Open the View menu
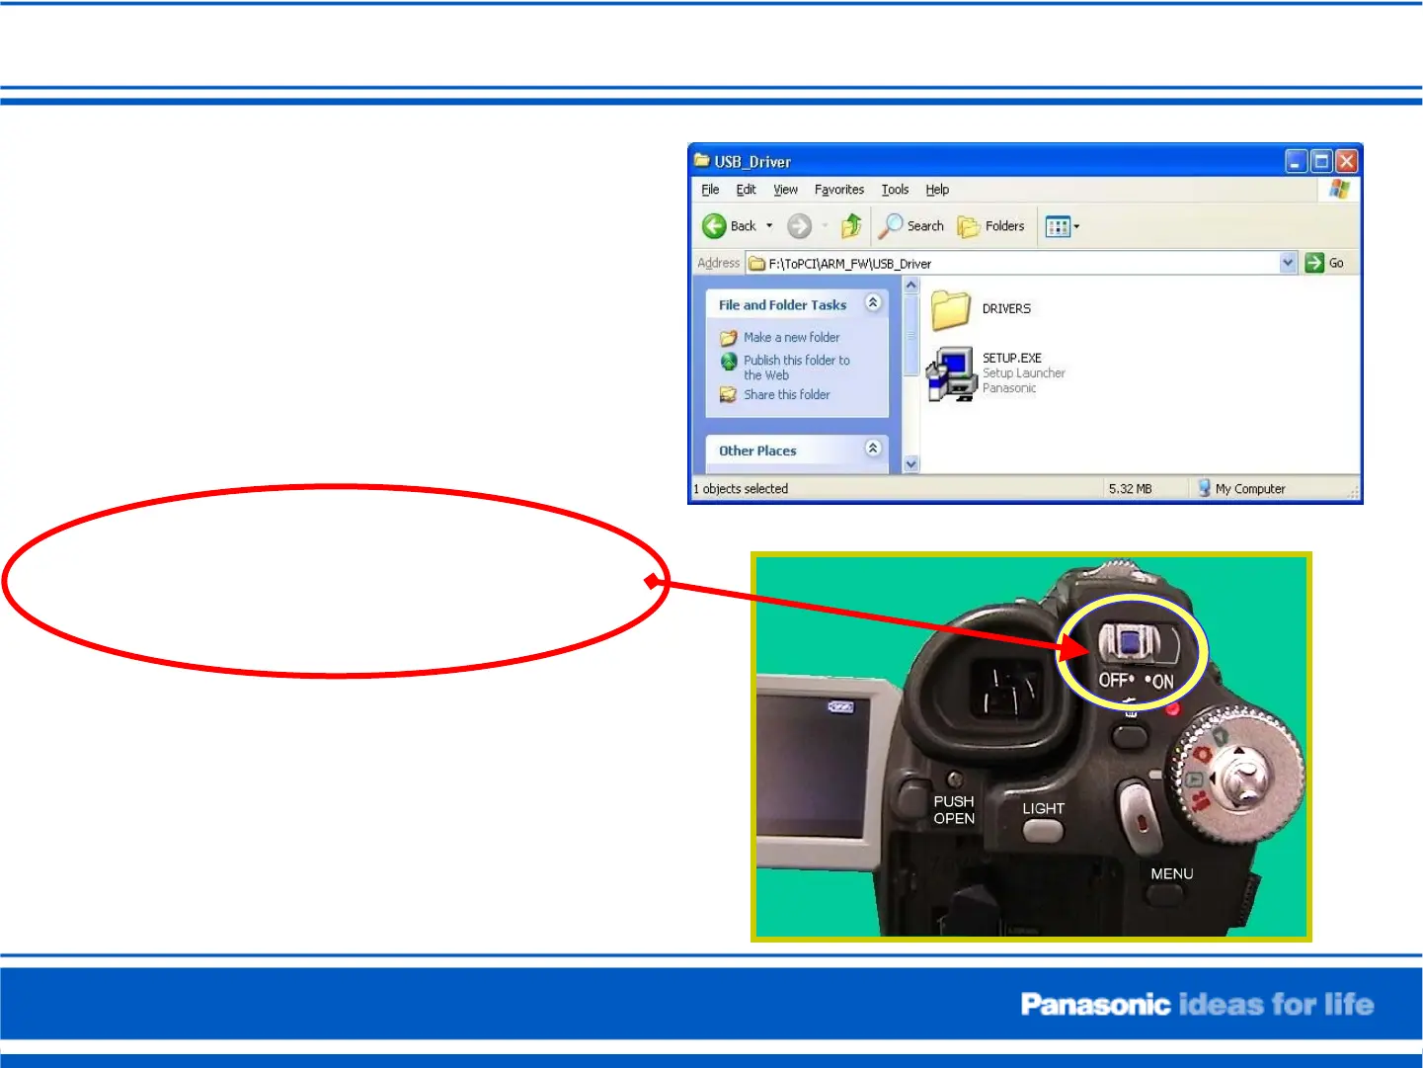Screen dimensions: 1423x1068 tap(785, 190)
